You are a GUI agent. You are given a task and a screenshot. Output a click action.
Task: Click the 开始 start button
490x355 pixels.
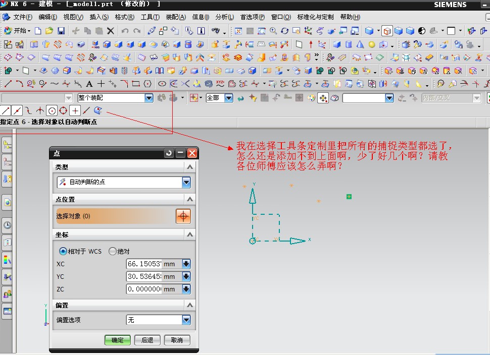17,31
